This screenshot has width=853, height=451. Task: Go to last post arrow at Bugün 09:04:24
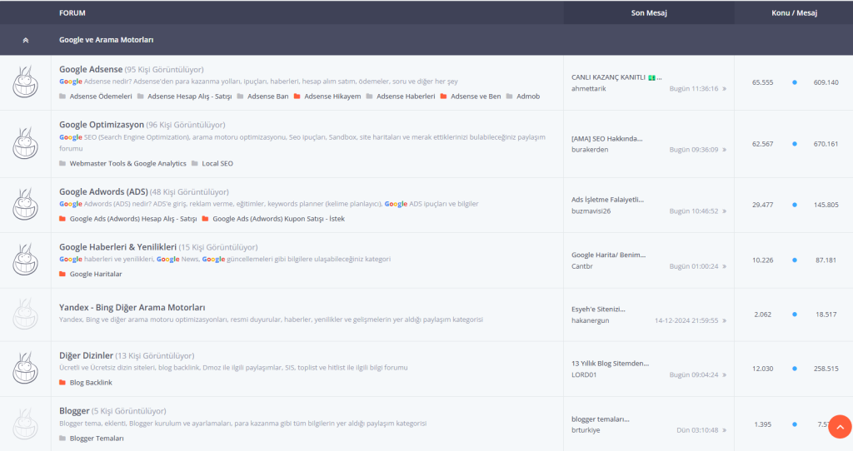coord(724,375)
